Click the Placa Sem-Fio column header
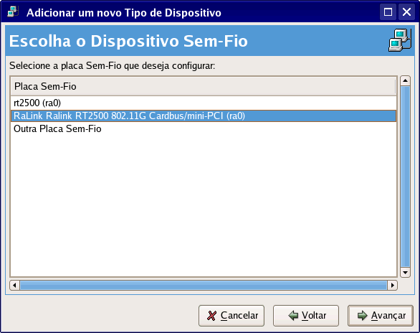420x333 pixels. 203,86
